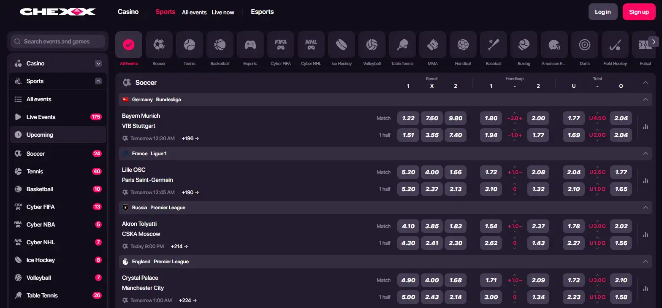
Task: Decrease total line for Lille OSC match row
Action: pos(597,178)
